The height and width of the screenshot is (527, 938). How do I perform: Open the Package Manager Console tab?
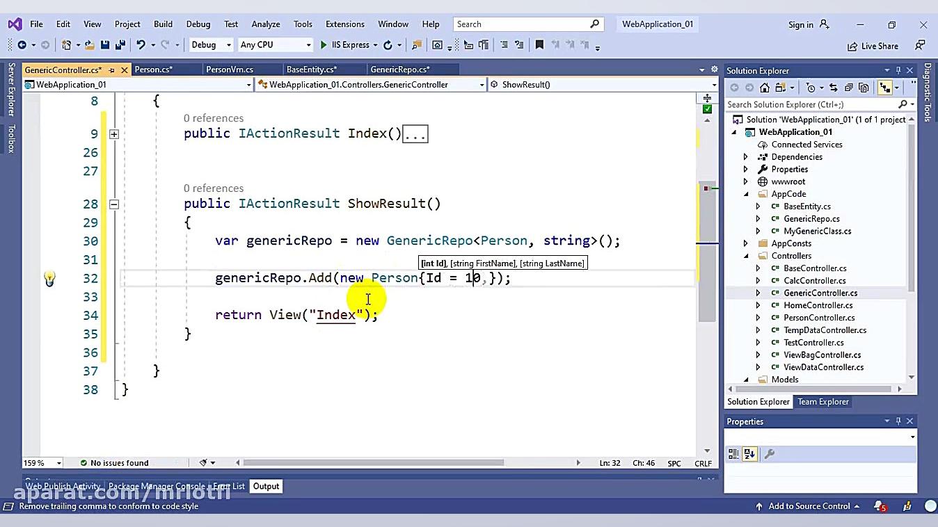(x=157, y=486)
